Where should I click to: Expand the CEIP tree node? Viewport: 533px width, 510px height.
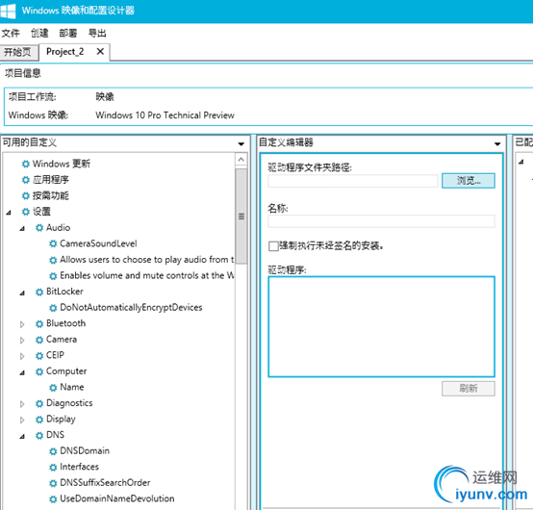[x=22, y=356]
